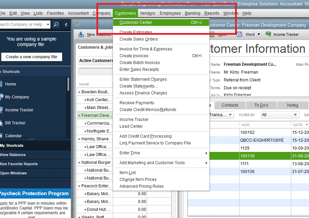
Task: Collapse the left sidebar with arrow icon
Action: [x=66, y=25]
